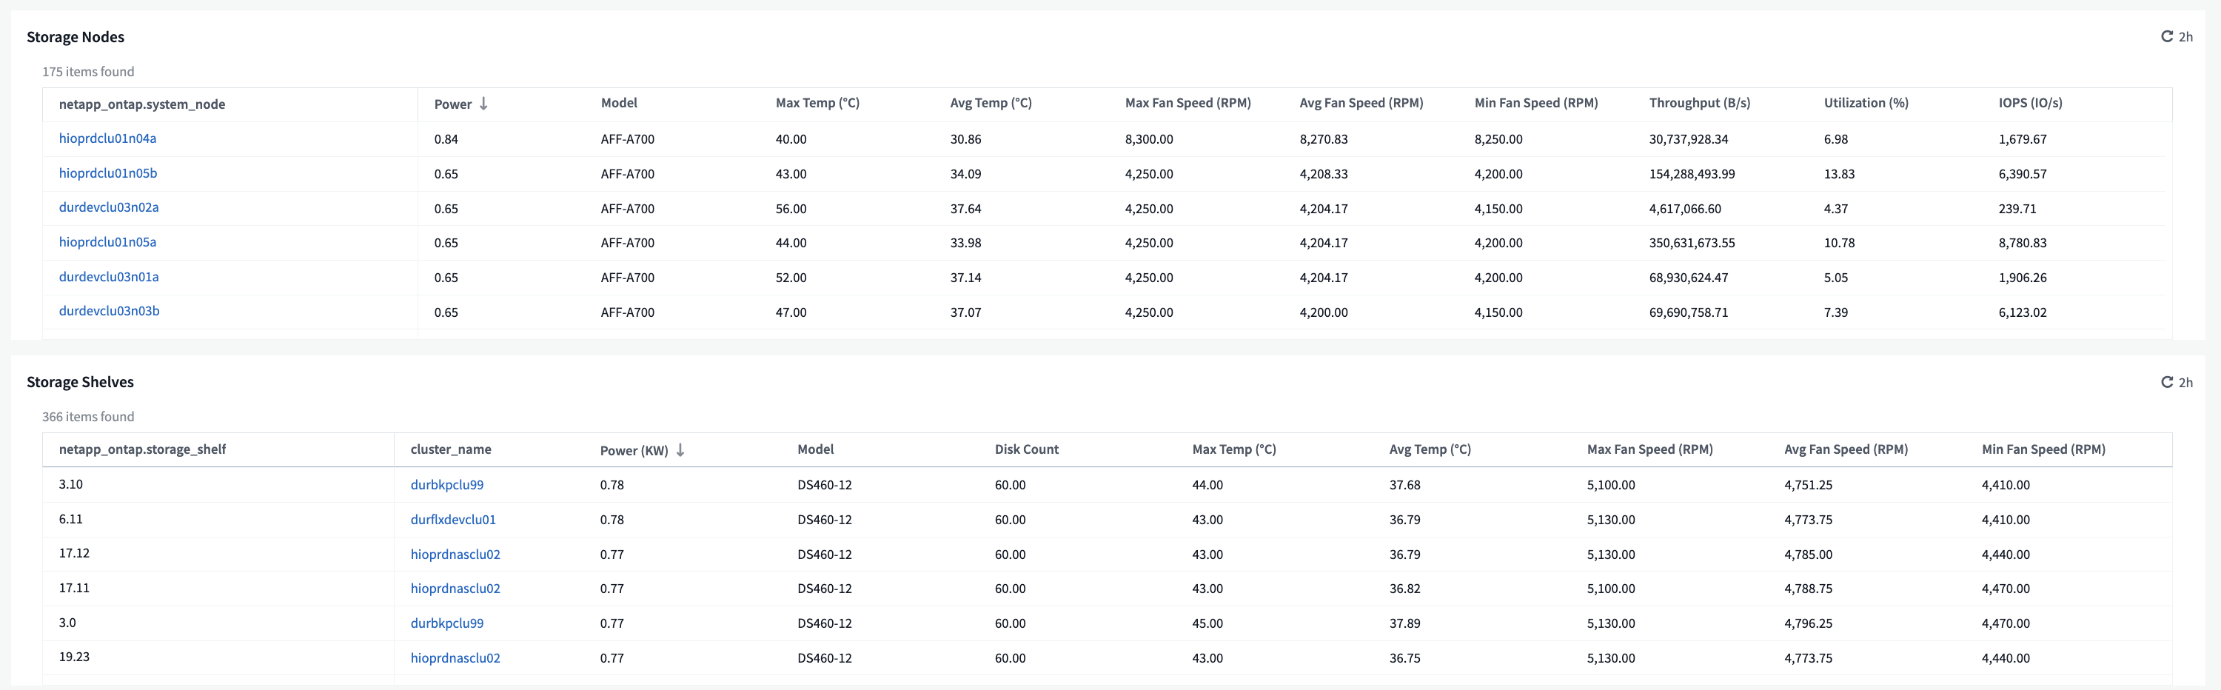Select shelf 19.23 row
The width and height of the screenshot is (2221, 690).
pos(1107,657)
